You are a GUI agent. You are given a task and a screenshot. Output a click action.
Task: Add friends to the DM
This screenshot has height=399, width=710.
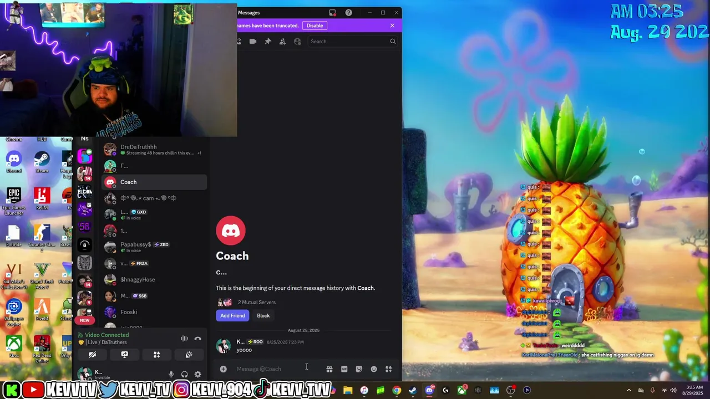point(282,42)
